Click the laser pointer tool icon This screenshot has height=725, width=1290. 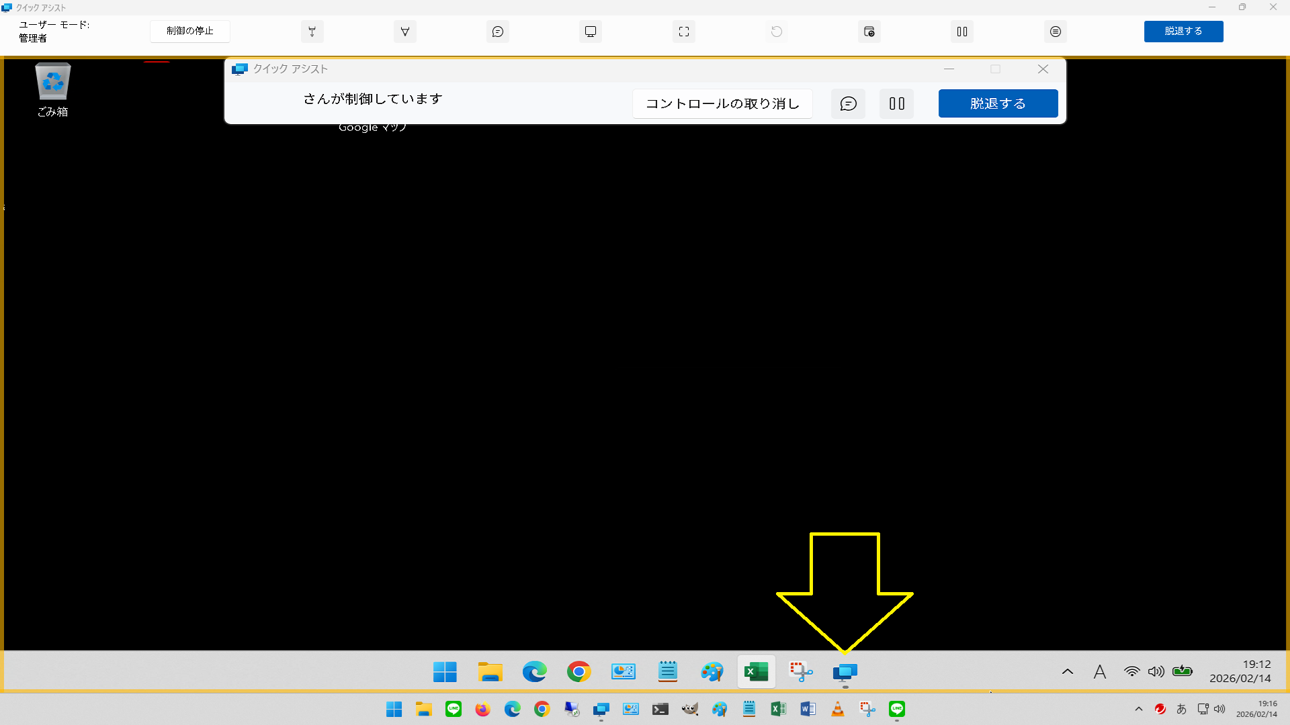pos(312,32)
